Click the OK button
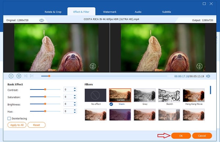The height and width of the screenshot is (142, 220). pyautogui.click(x=181, y=136)
